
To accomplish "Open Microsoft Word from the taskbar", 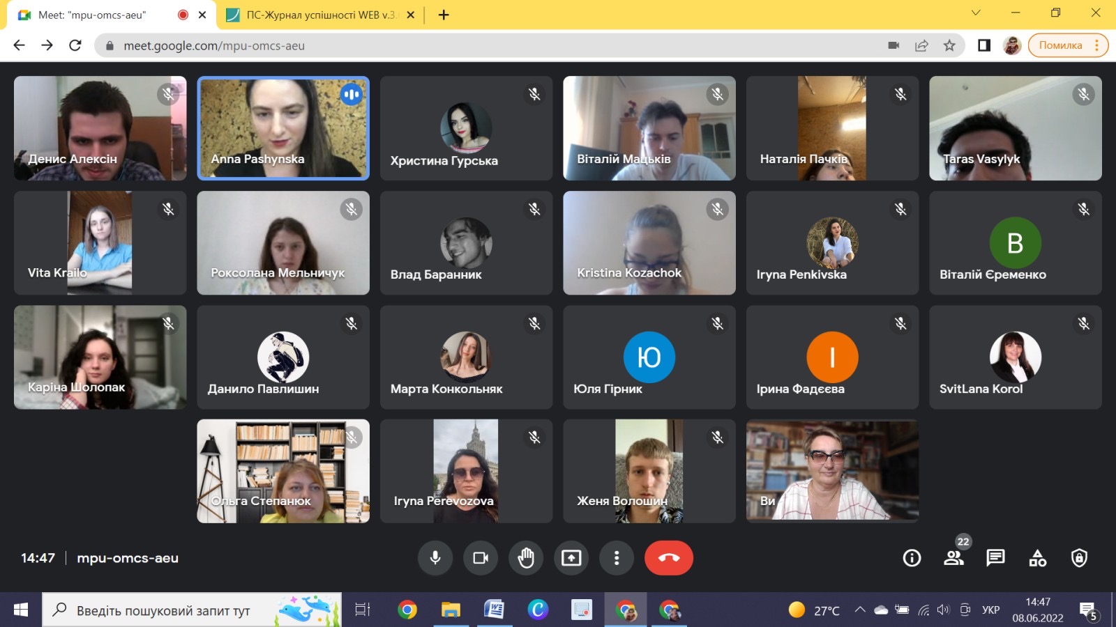I will coord(494,610).
